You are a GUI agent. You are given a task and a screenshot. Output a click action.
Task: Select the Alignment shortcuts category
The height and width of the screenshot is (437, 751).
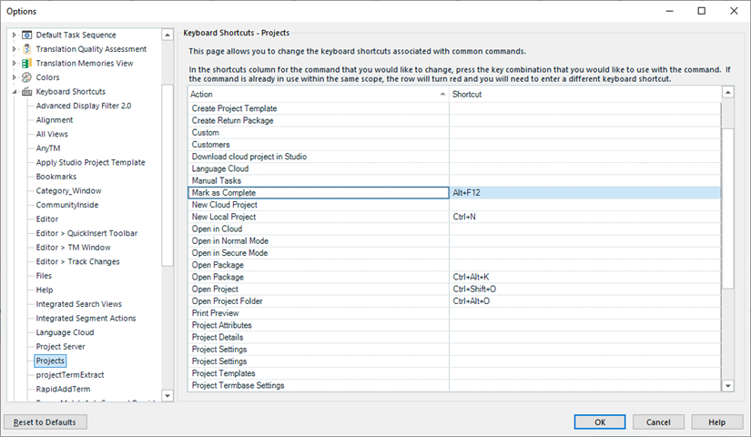point(55,120)
